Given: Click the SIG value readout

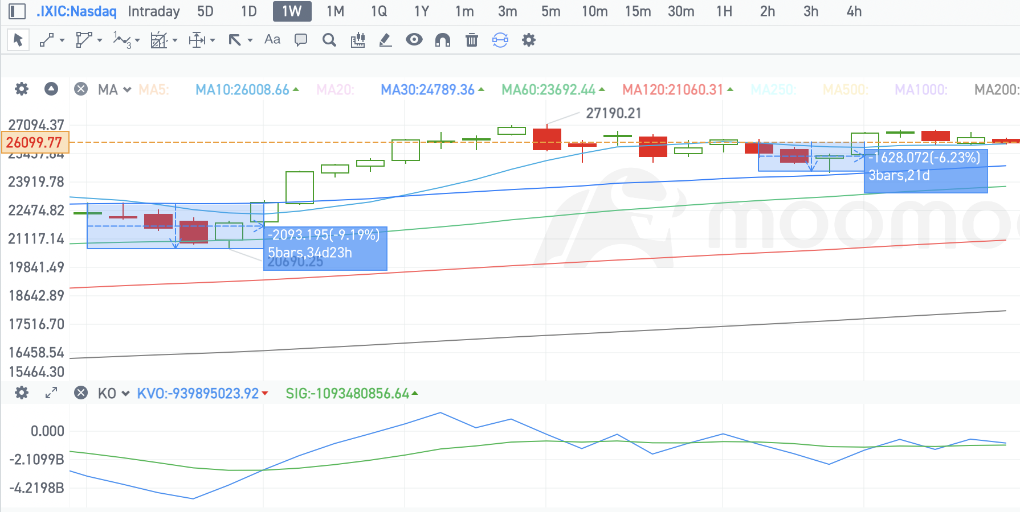Looking at the screenshot, I should (352, 394).
